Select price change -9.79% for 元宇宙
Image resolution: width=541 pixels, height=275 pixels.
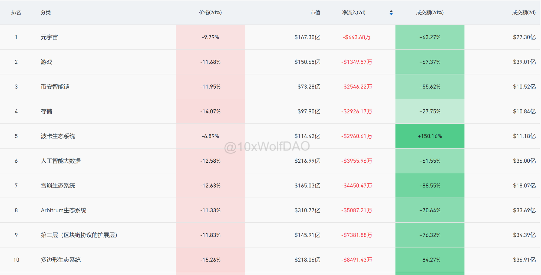[210, 37]
